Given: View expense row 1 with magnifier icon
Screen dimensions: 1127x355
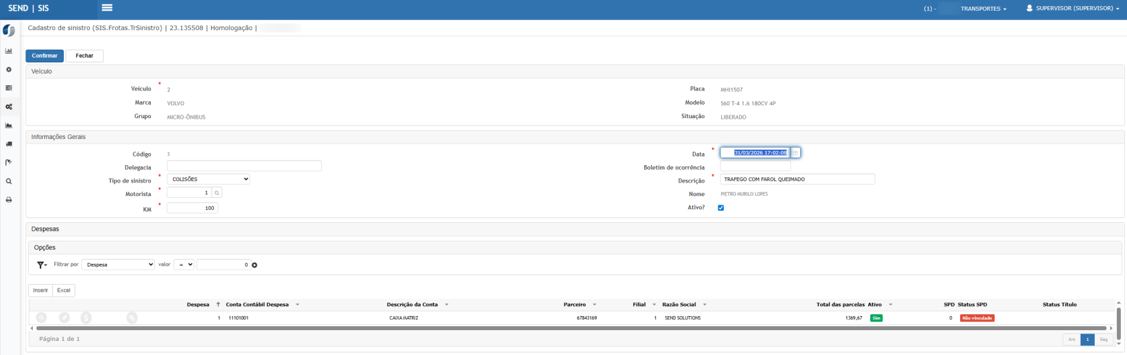Looking at the screenshot, I should 42,318.
